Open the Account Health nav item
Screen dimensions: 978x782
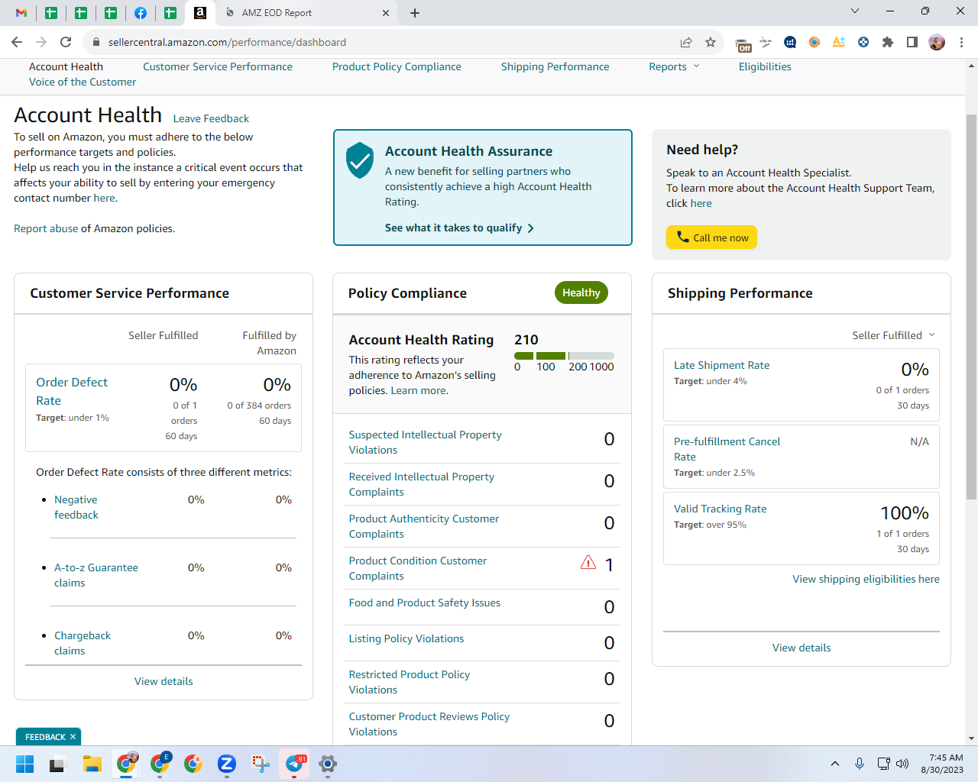(66, 67)
